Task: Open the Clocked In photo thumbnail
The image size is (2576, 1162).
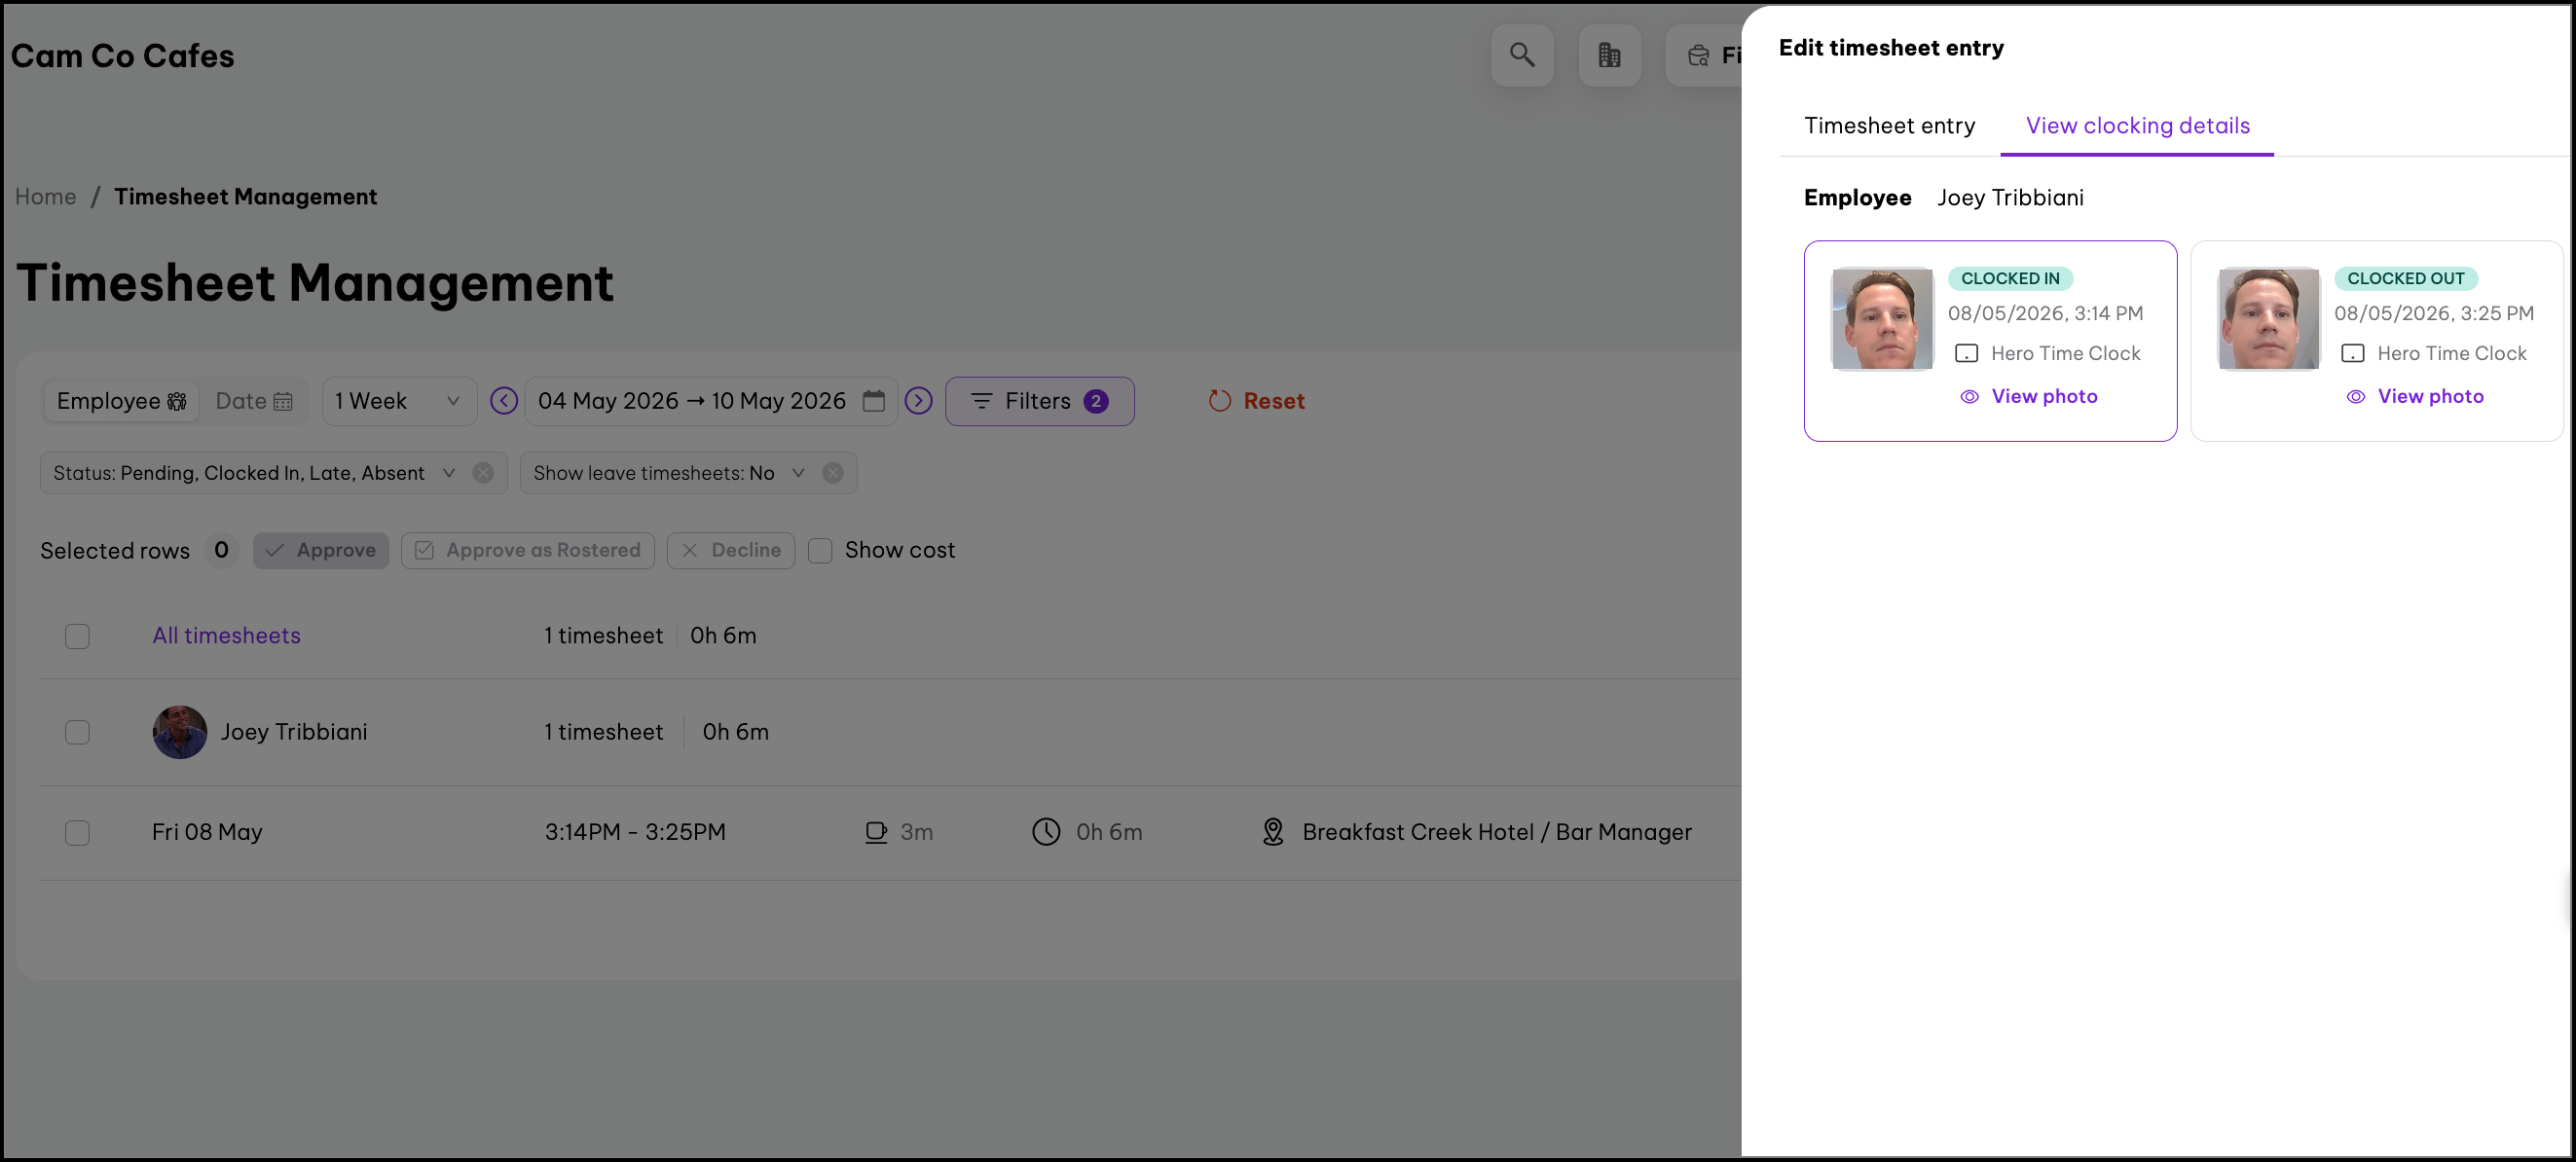Action: (1881, 318)
